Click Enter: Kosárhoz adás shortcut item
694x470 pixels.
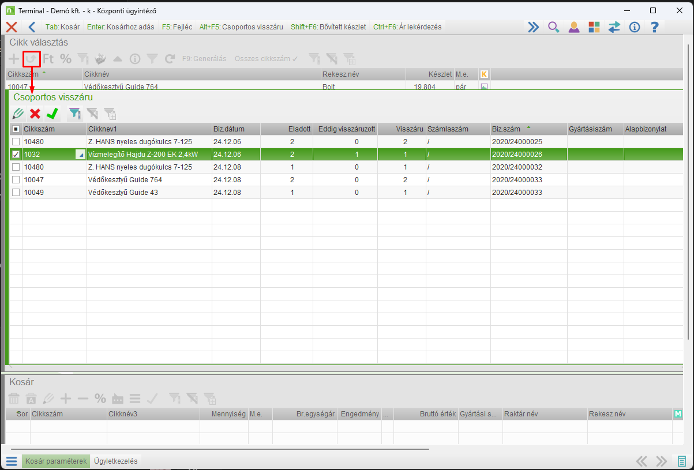(x=121, y=27)
